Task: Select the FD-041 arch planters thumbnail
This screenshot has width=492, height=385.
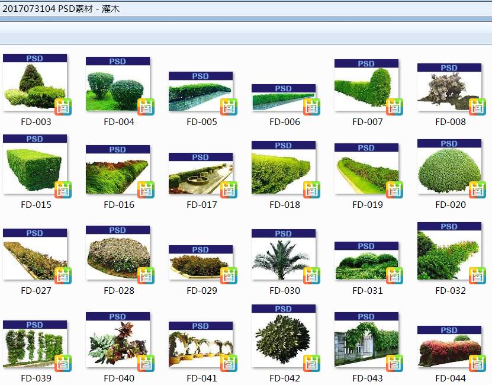Action: coord(201,345)
